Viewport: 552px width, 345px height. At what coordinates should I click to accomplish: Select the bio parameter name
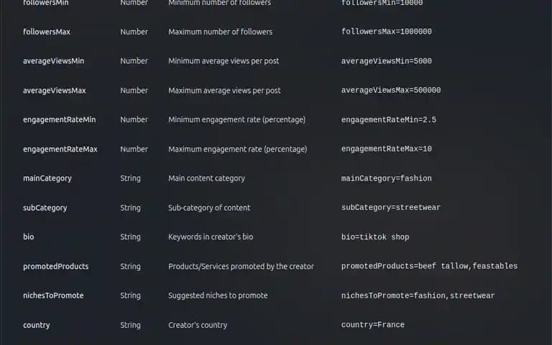pyautogui.click(x=29, y=236)
